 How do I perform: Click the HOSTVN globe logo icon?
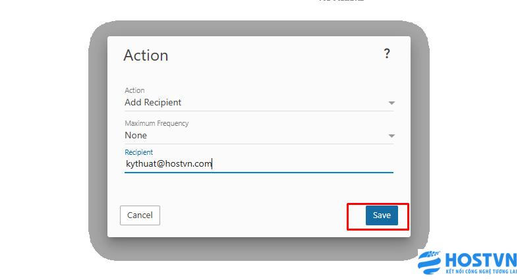pos(431,263)
